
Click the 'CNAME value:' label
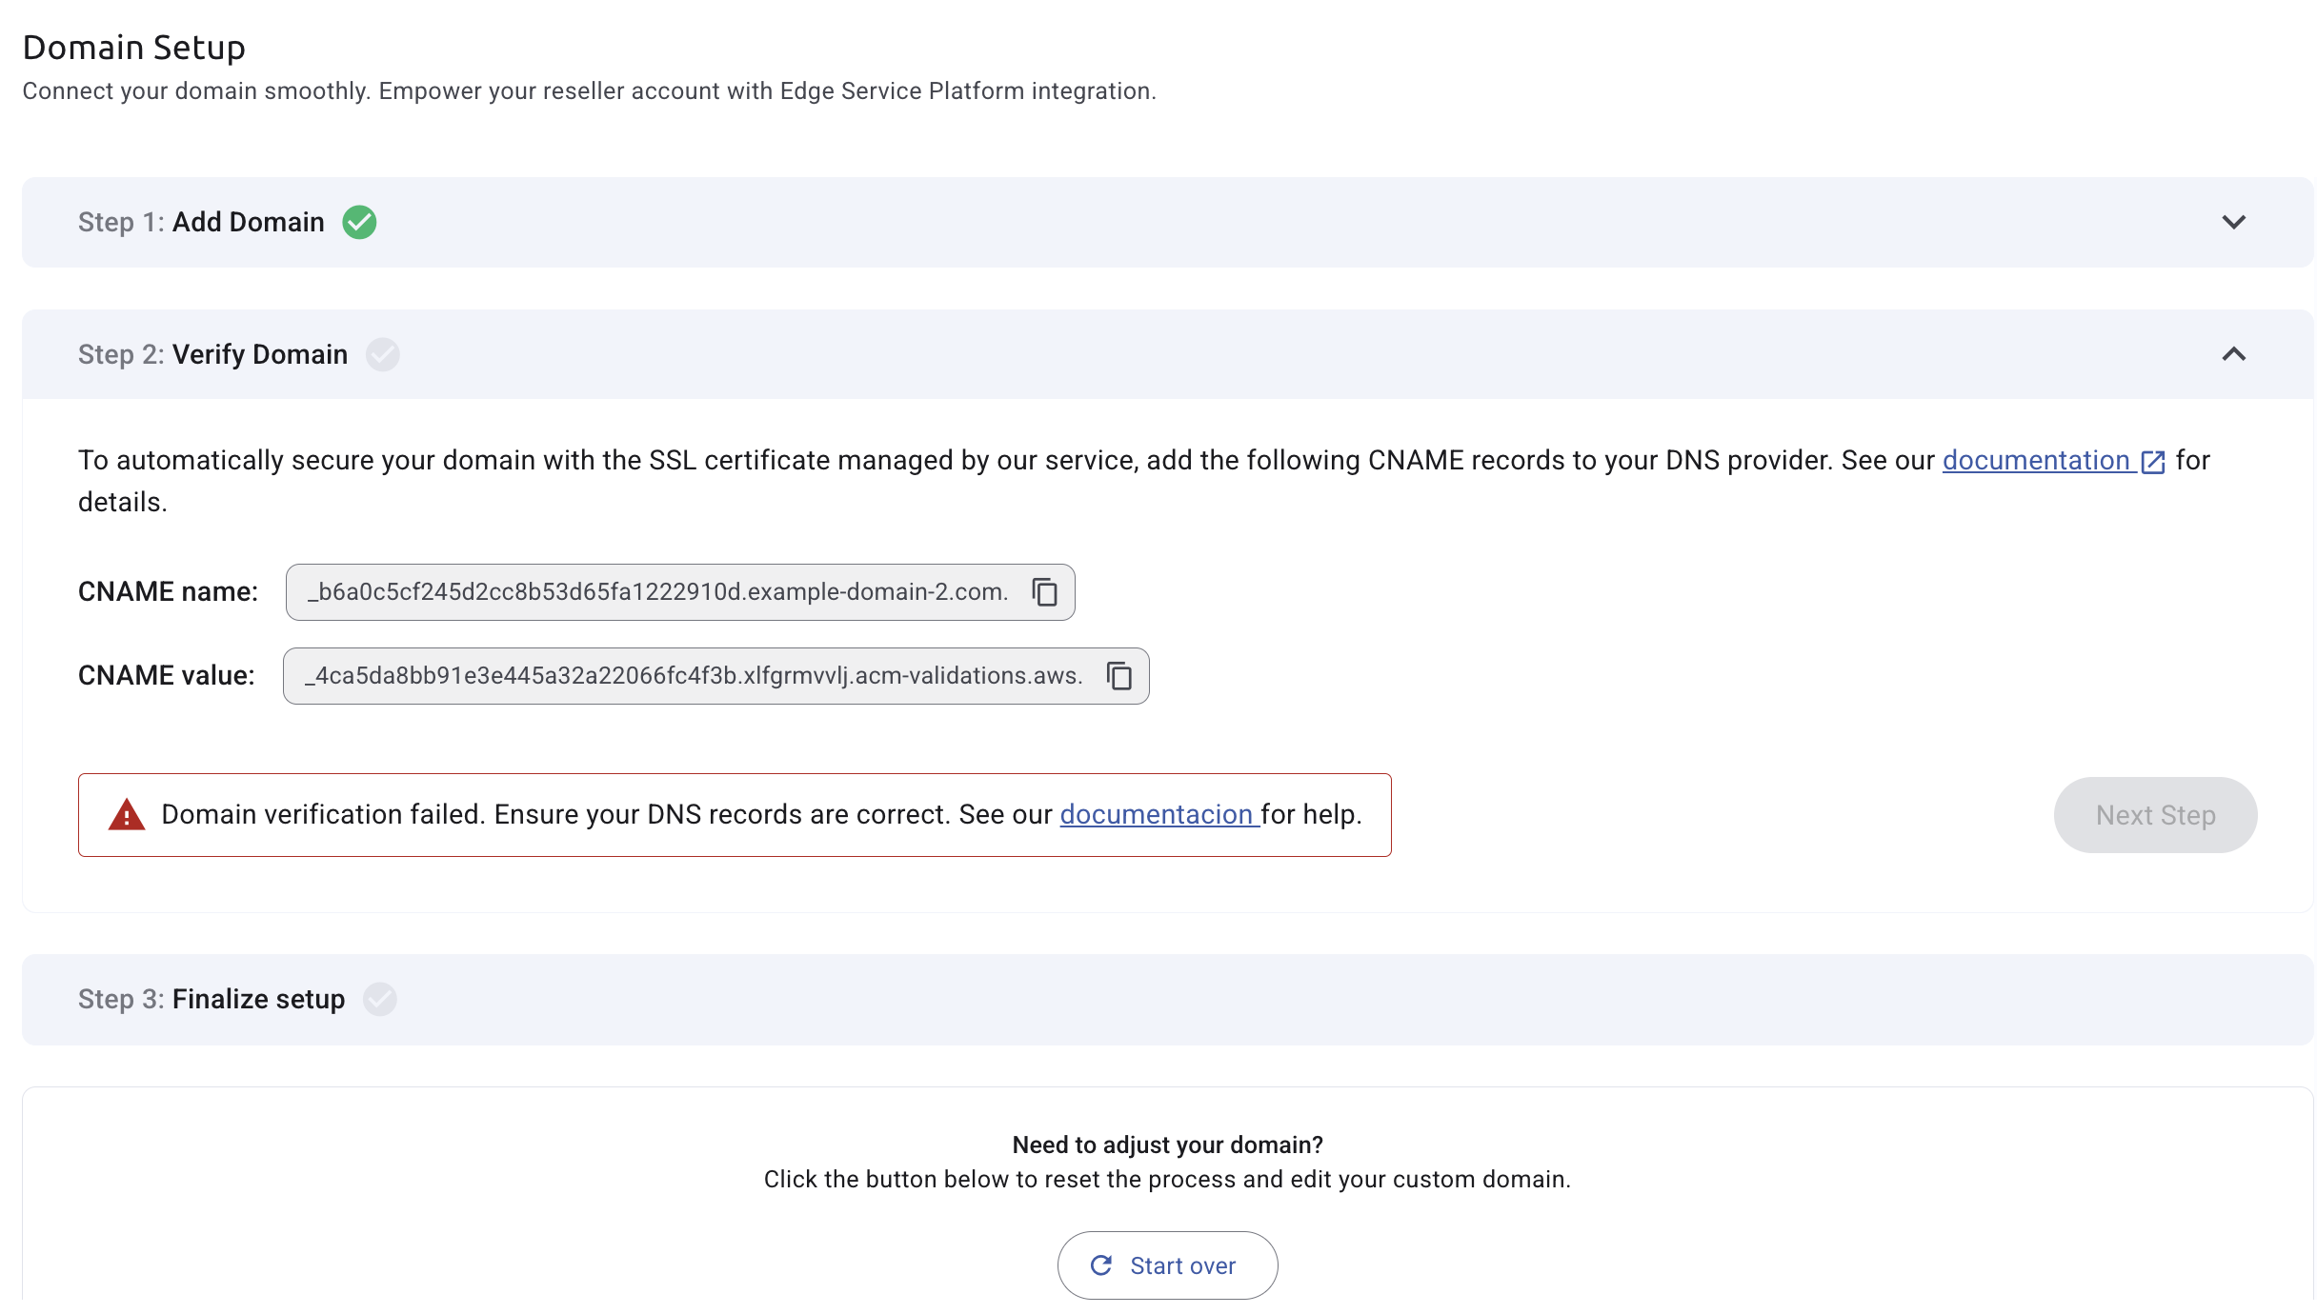coord(167,675)
